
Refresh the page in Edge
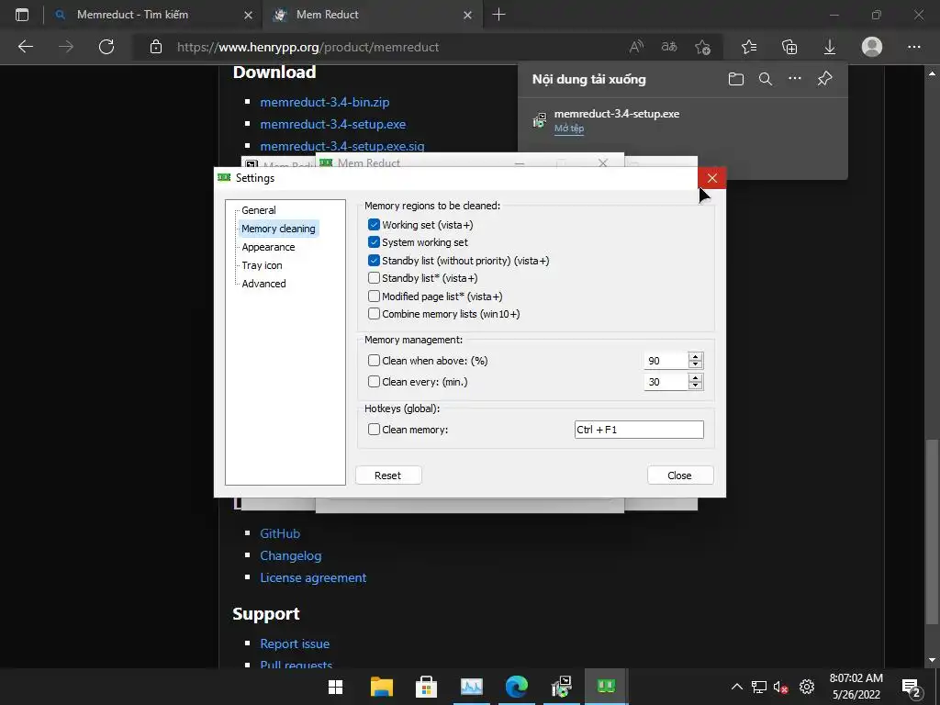tap(106, 47)
